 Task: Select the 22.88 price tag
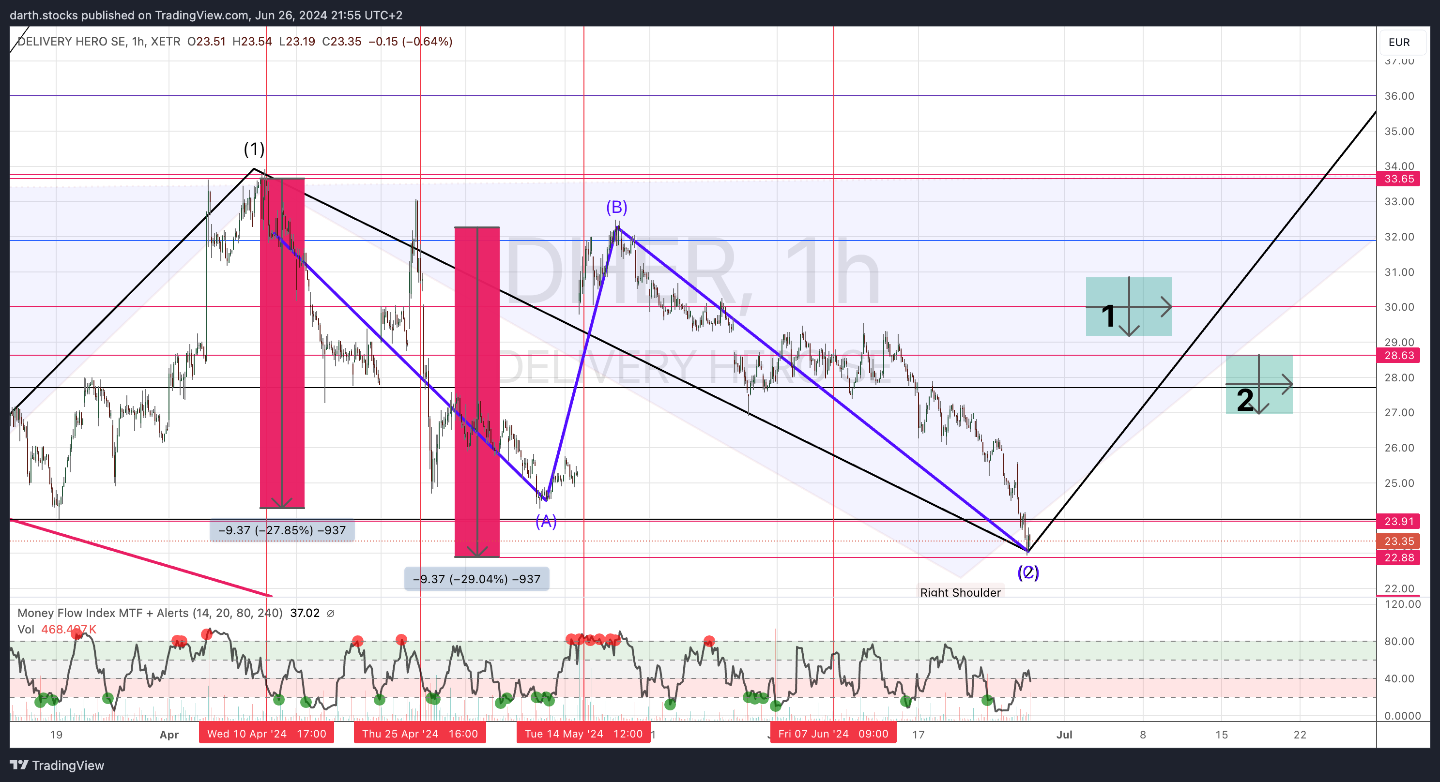[x=1399, y=557]
